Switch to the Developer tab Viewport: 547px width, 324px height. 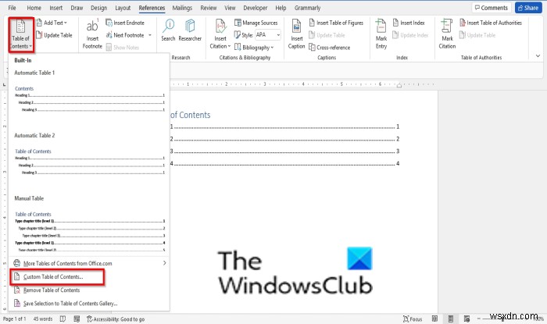(x=256, y=8)
